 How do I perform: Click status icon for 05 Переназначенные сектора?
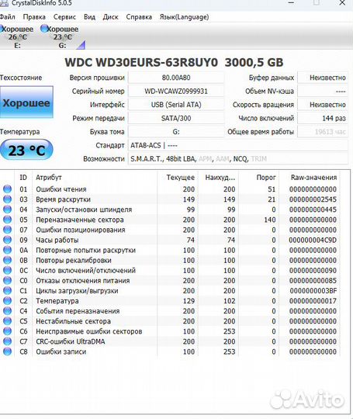point(7,220)
